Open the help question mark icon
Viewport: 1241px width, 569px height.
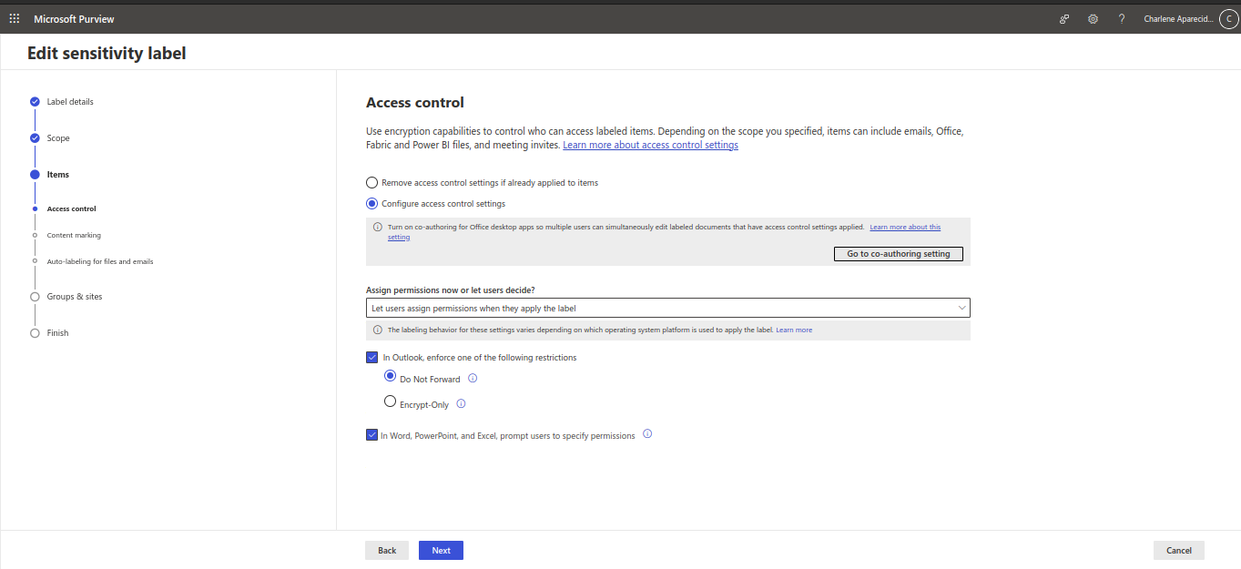tap(1122, 18)
